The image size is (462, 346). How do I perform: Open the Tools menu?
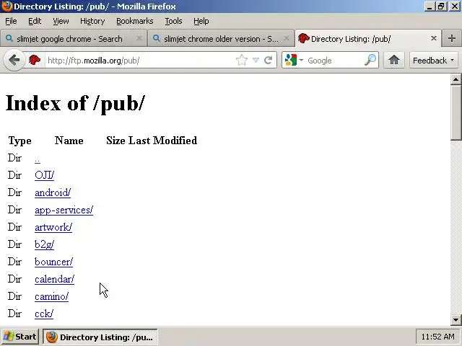pyautogui.click(x=173, y=21)
